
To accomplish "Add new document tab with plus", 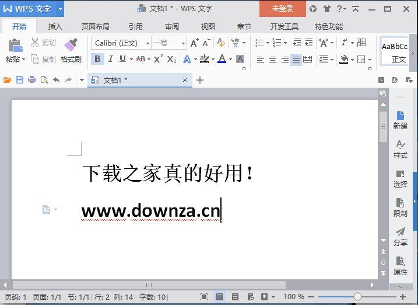I will coord(199,80).
